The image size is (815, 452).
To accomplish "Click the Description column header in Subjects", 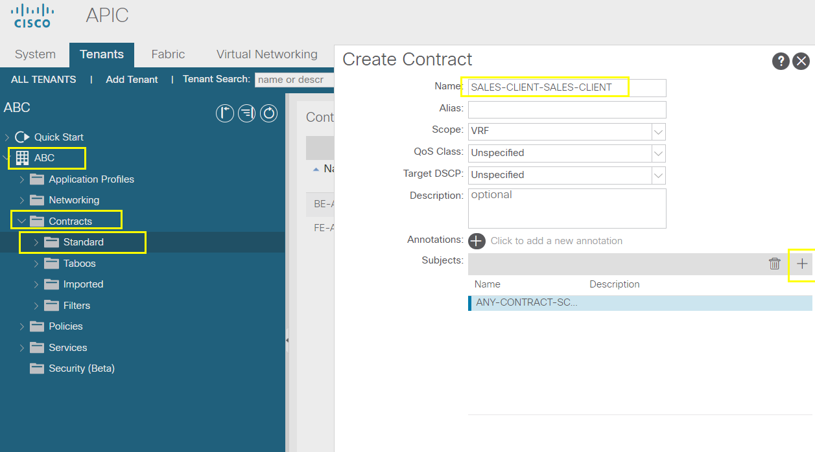I will tap(615, 284).
